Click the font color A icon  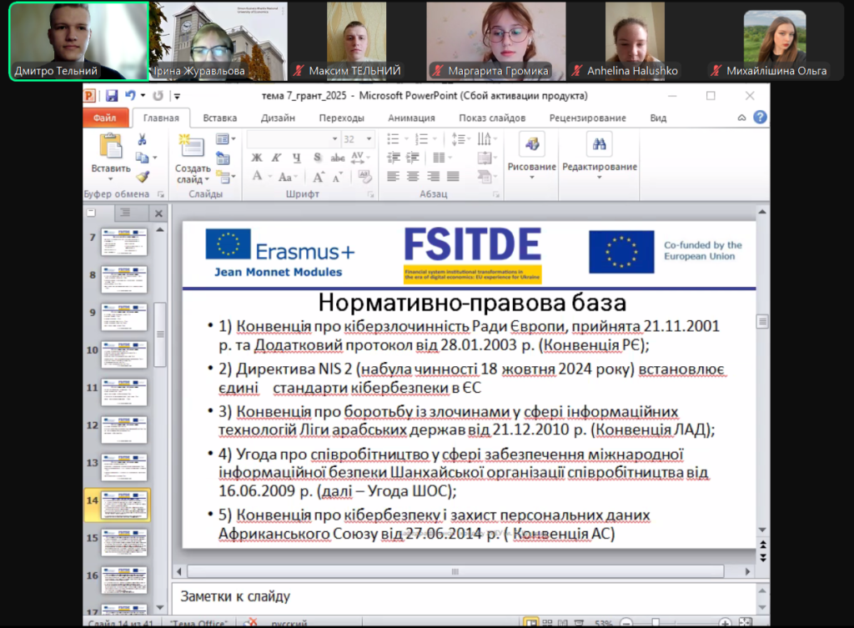tap(257, 176)
